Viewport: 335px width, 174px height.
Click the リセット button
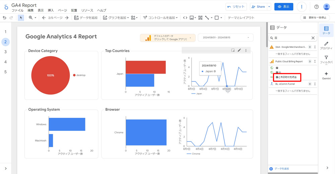click(237, 7)
